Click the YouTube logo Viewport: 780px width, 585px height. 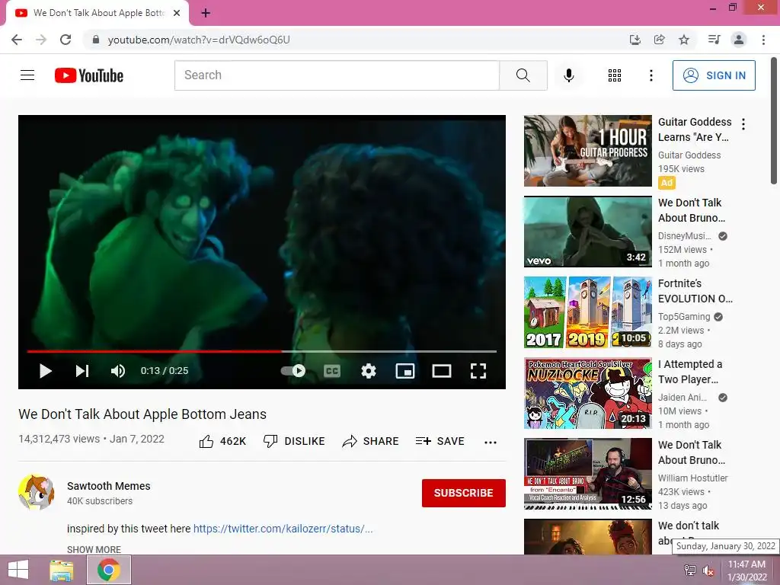(x=89, y=75)
